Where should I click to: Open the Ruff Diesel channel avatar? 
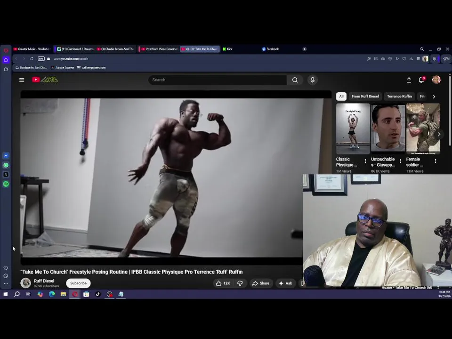point(25,283)
